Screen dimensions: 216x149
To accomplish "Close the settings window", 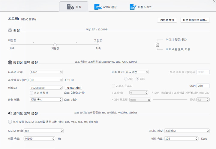I will (x=214, y=1).
